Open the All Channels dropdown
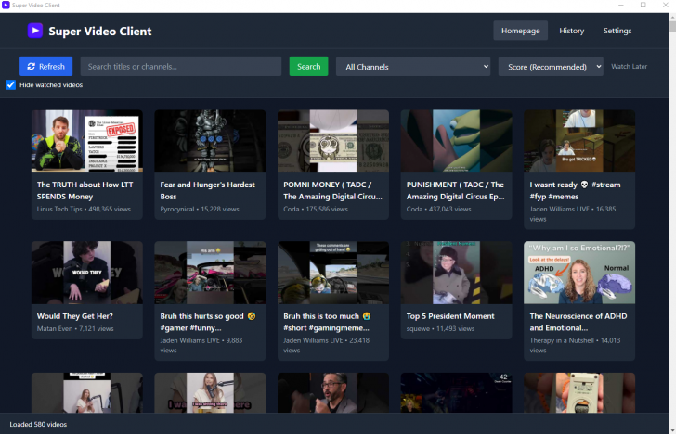 coord(413,67)
